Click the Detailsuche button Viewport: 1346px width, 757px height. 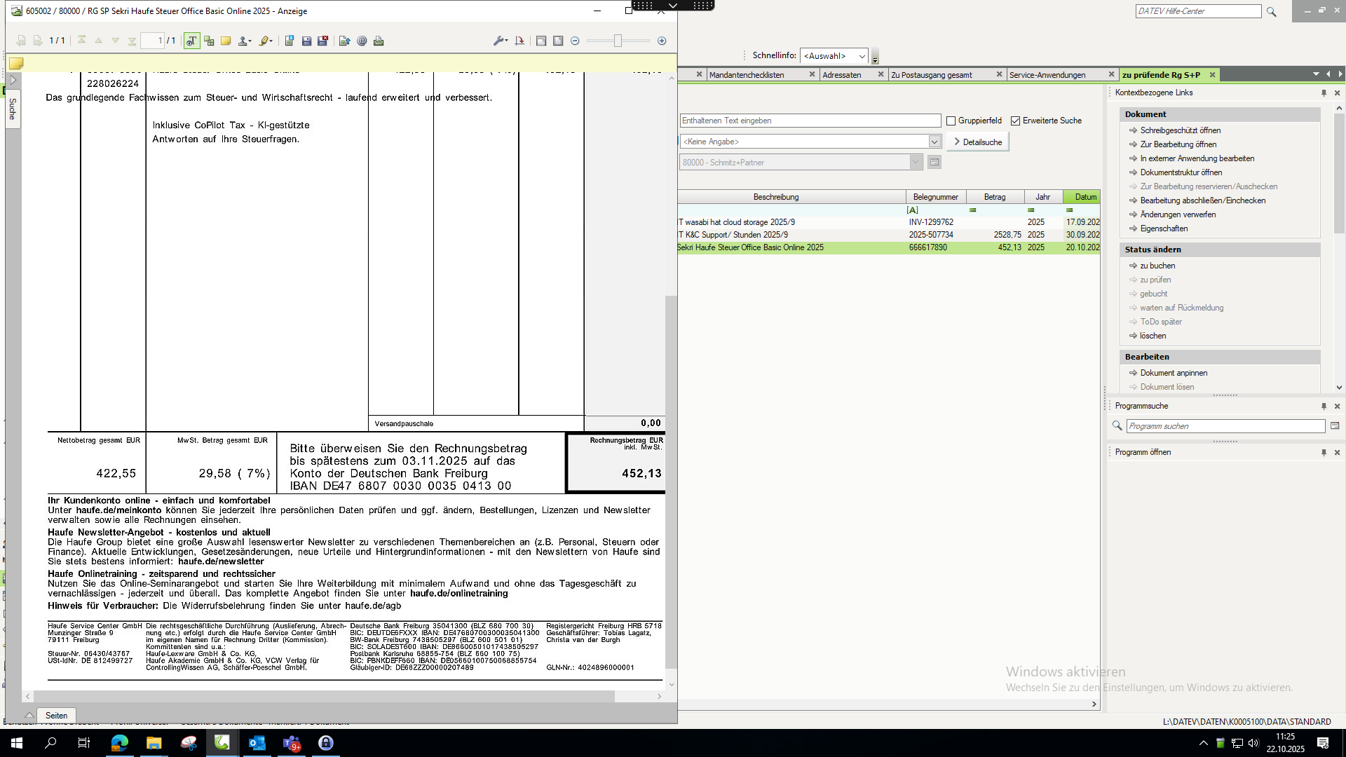pyautogui.click(x=977, y=142)
